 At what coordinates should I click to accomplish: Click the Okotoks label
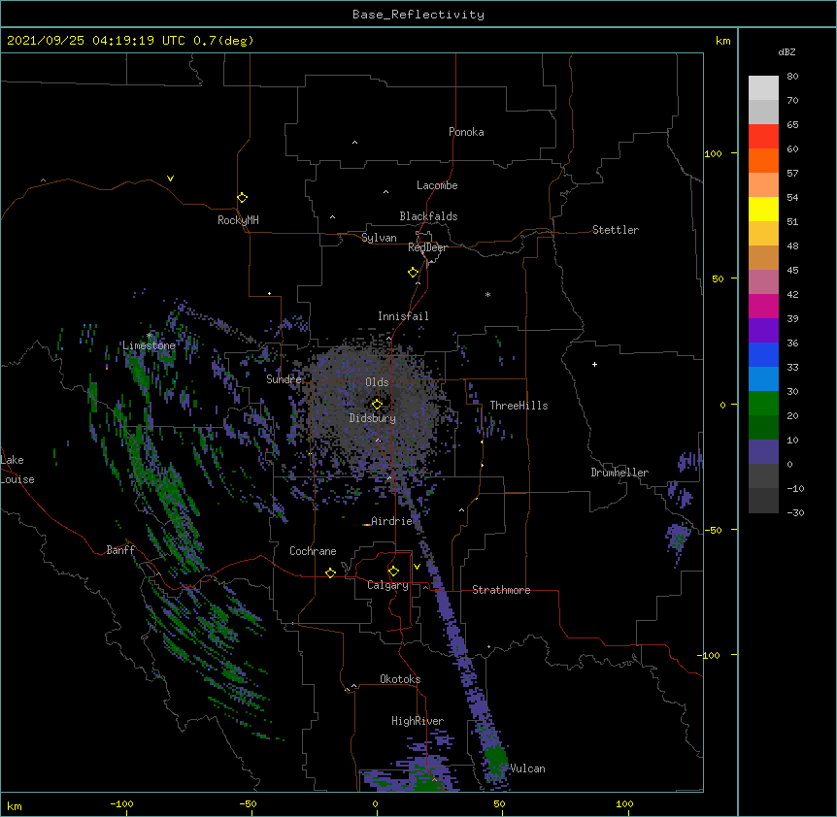click(x=400, y=679)
